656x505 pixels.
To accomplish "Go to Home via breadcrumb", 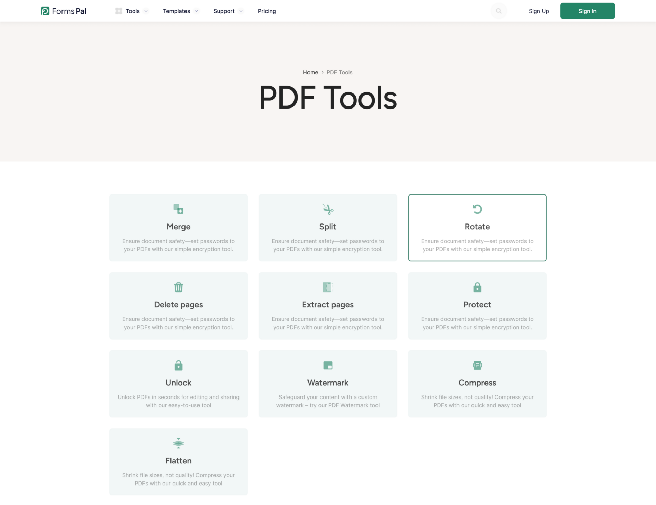I will (x=310, y=72).
